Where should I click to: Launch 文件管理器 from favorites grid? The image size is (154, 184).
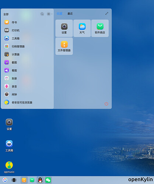(64, 46)
